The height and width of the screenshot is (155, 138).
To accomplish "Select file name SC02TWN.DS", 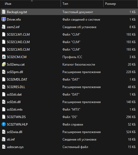I will click(16, 117).
